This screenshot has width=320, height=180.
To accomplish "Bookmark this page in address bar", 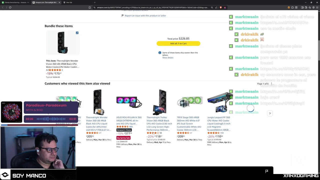I will (x=89, y=7).
